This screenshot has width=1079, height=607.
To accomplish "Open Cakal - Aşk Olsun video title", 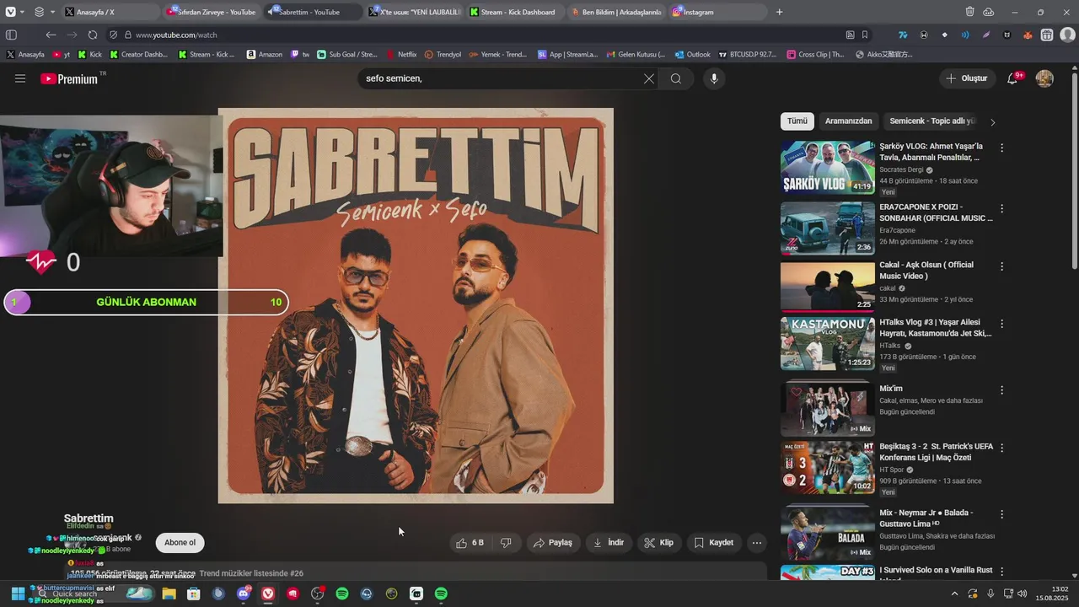I will (x=926, y=271).
